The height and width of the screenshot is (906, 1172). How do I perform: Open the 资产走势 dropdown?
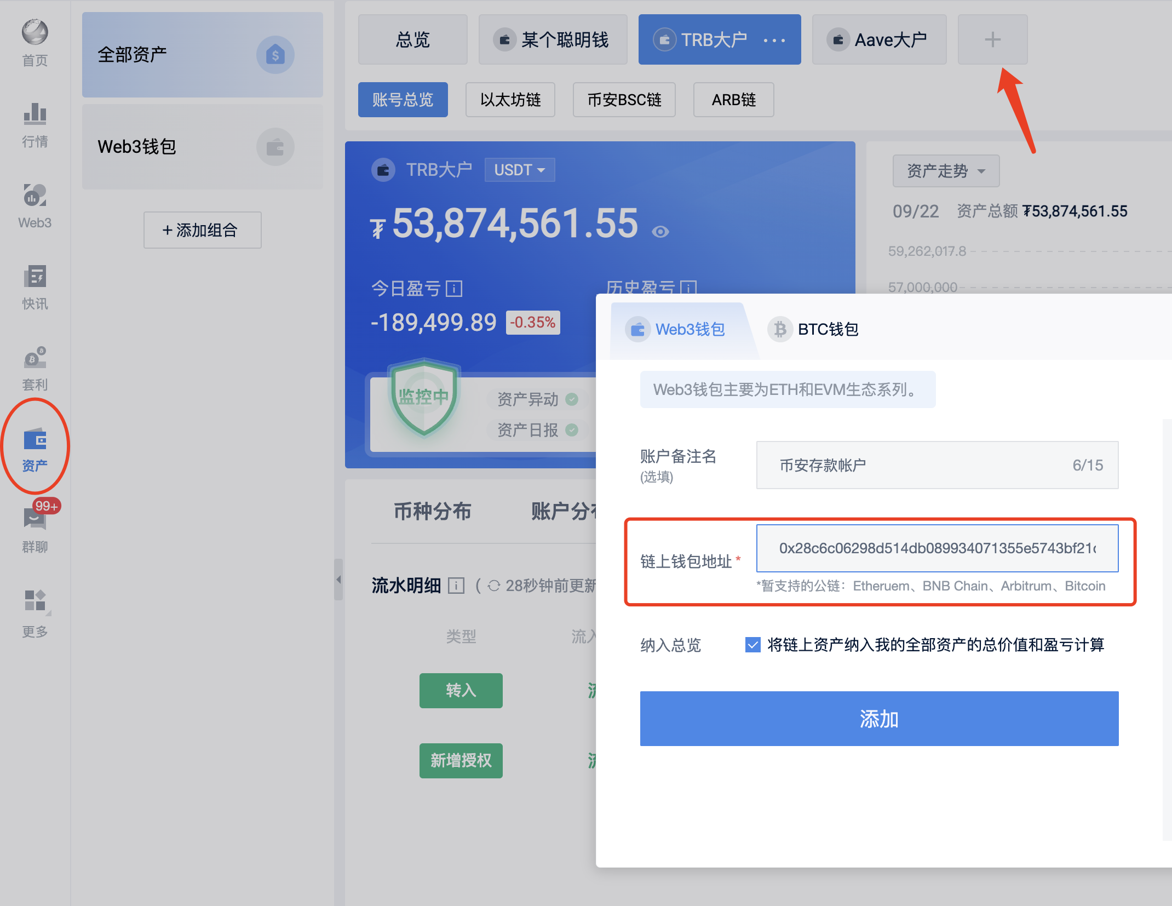(x=946, y=171)
